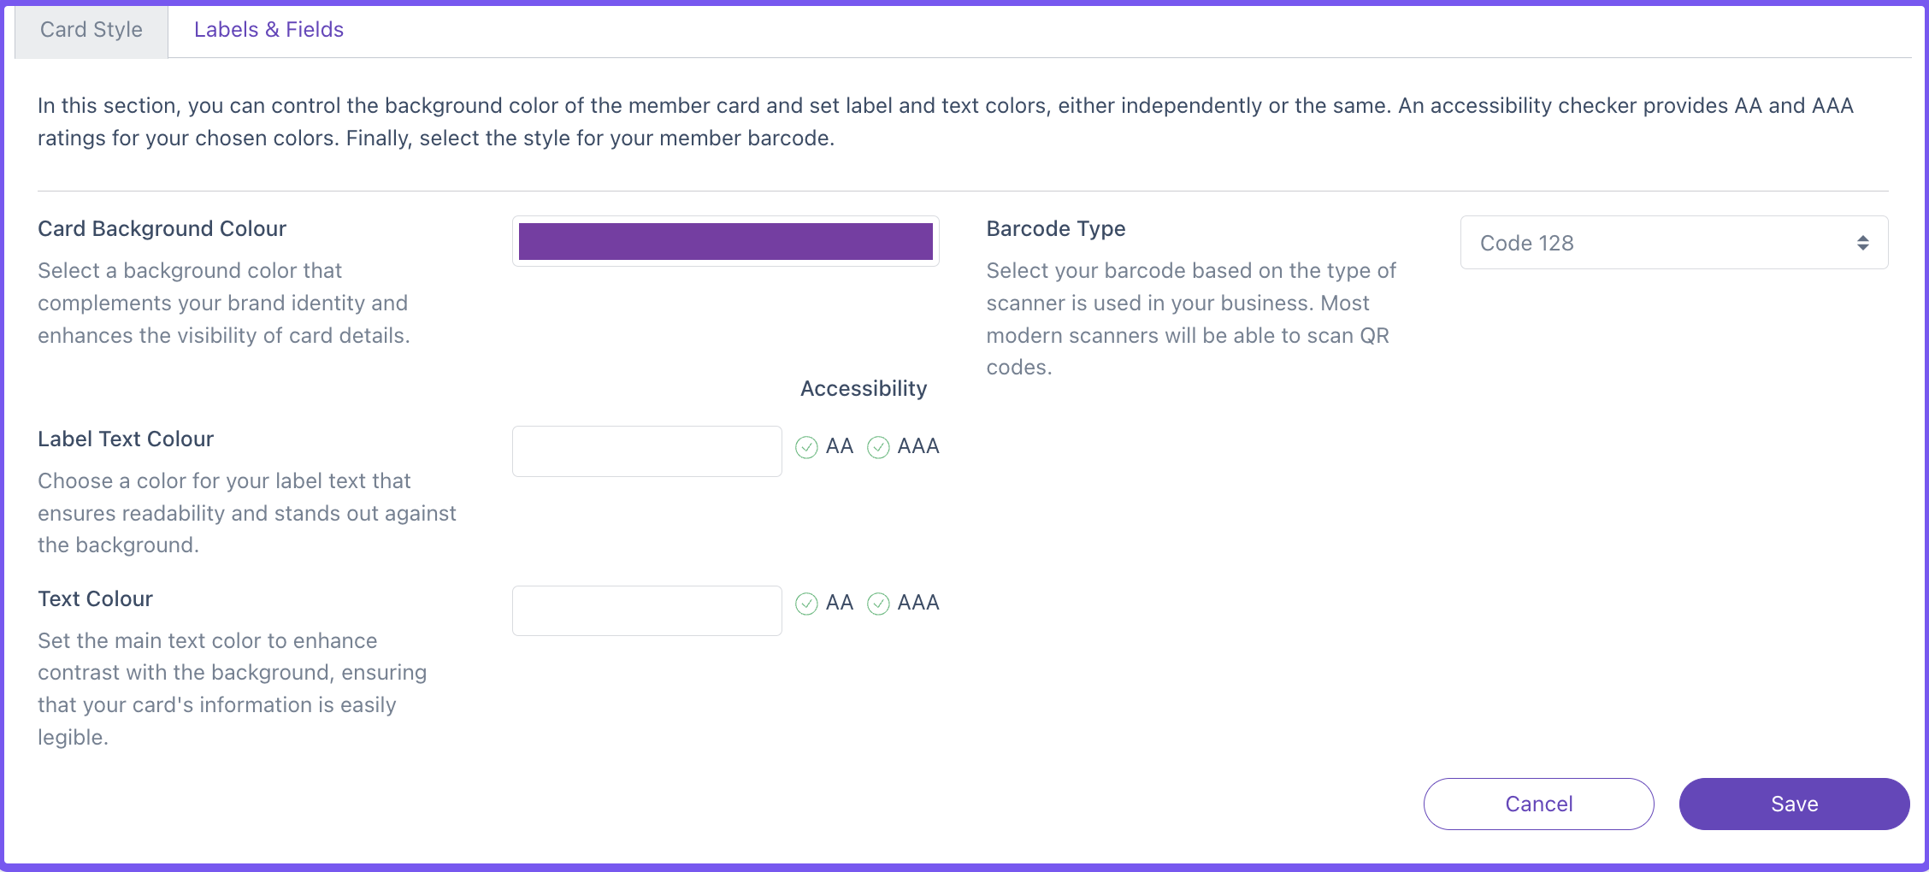
Task: Switch to the Labels & Fields tab
Action: [268, 30]
